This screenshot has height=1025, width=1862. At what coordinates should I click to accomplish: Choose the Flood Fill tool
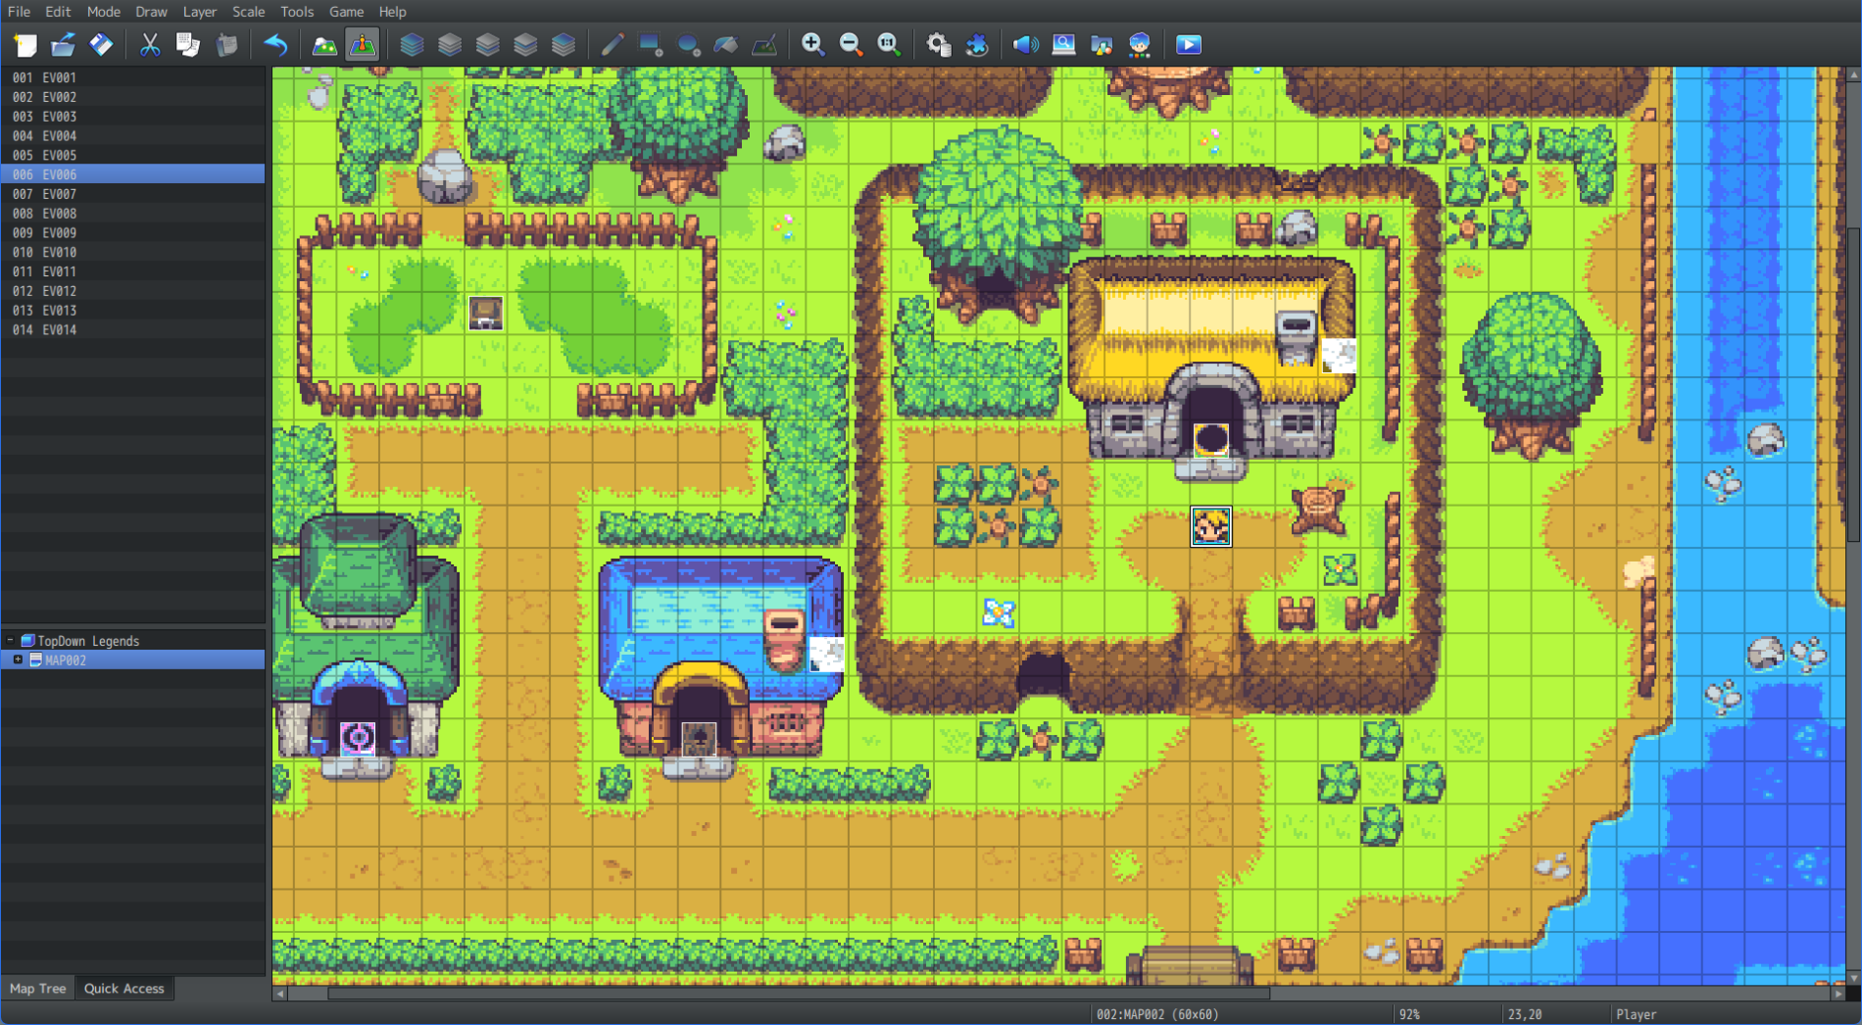tap(726, 44)
